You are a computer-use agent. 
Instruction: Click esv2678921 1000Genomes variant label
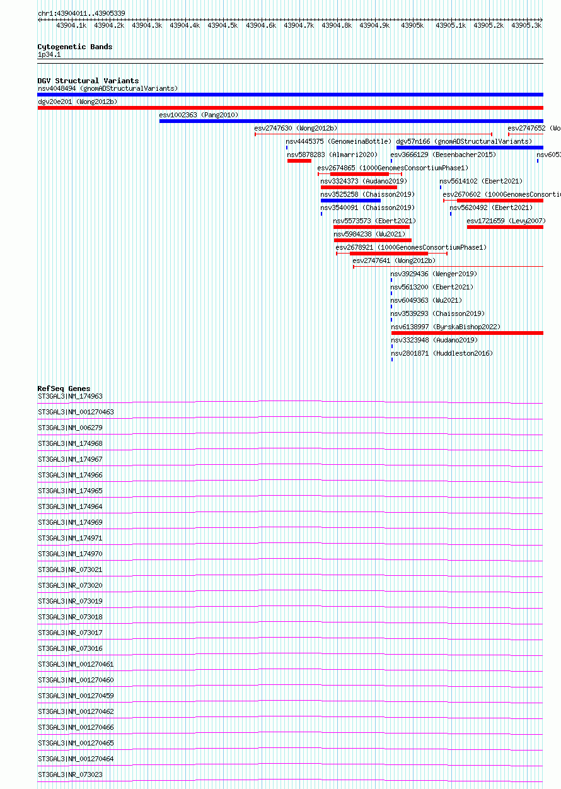pyautogui.click(x=411, y=247)
